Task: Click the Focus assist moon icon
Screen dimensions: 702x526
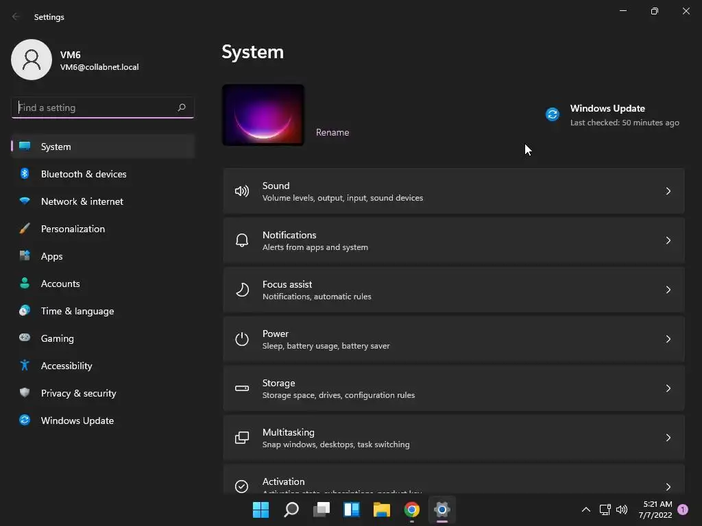Action: (242, 290)
